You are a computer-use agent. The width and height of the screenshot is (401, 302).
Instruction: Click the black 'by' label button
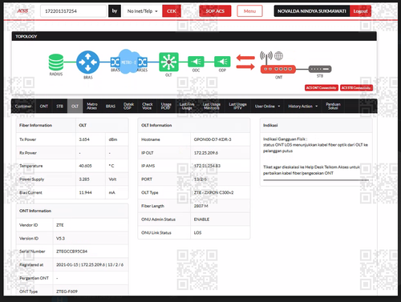pos(115,11)
